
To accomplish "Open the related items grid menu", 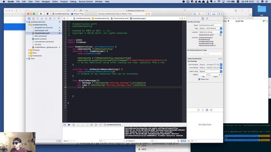I will tap(64, 19).
